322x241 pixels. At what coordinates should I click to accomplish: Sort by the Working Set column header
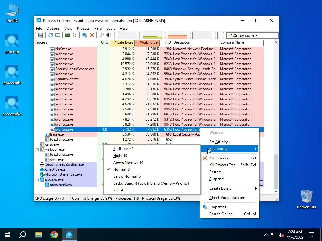tap(147, 42)
